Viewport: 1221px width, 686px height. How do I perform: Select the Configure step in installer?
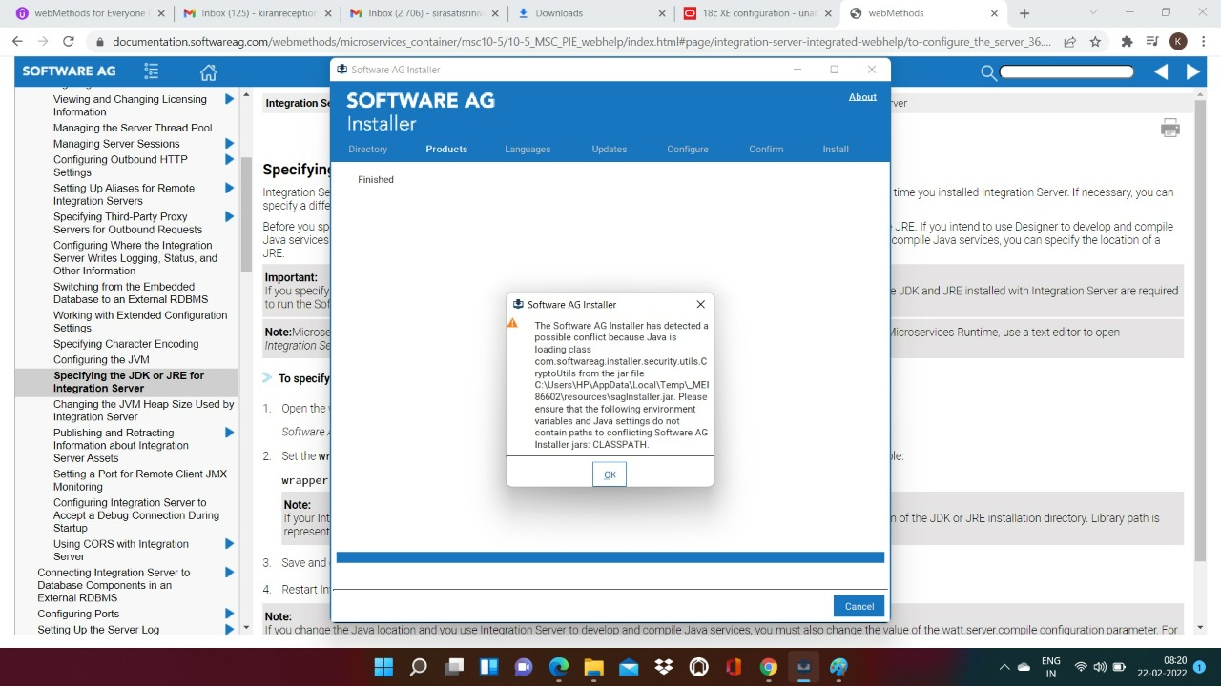pyautogui.click(x=688, y=150)
